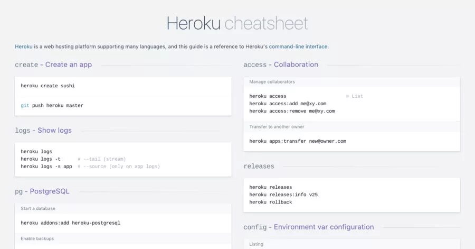Click the "git push heroku master" command

pos(52,105)
